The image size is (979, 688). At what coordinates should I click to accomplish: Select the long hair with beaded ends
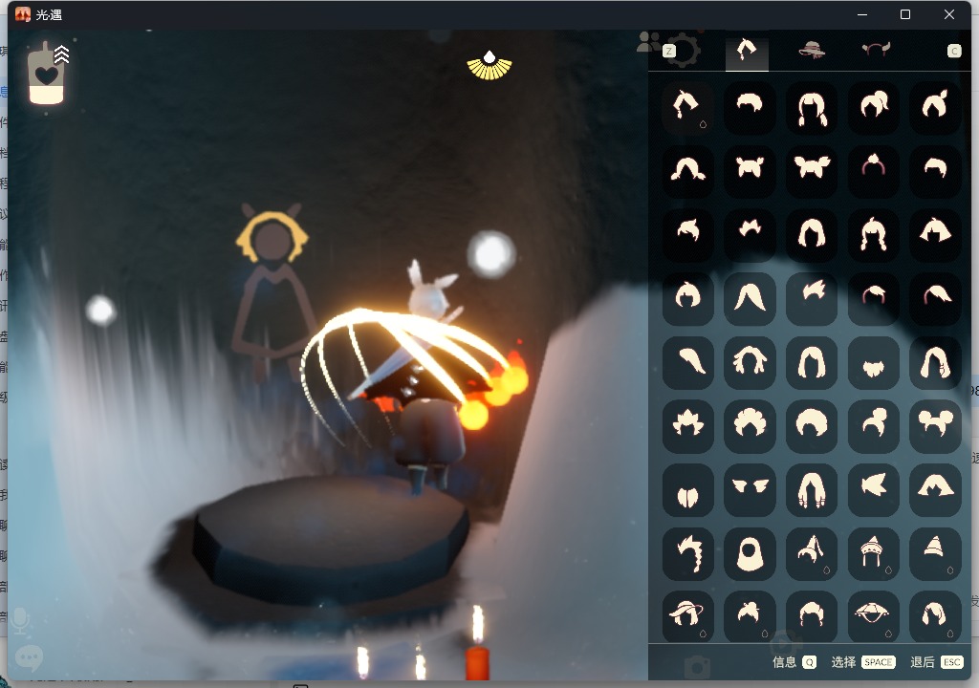812,489
